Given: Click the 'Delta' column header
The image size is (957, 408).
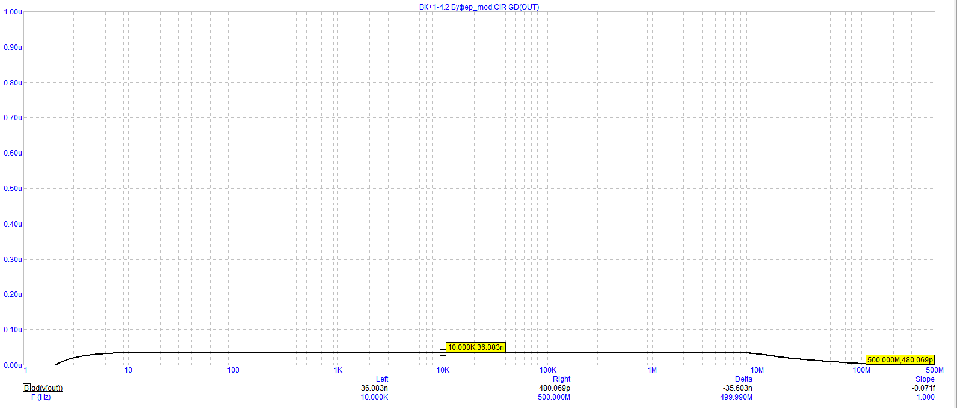Looking at the screenshot, I should [743, 379].
